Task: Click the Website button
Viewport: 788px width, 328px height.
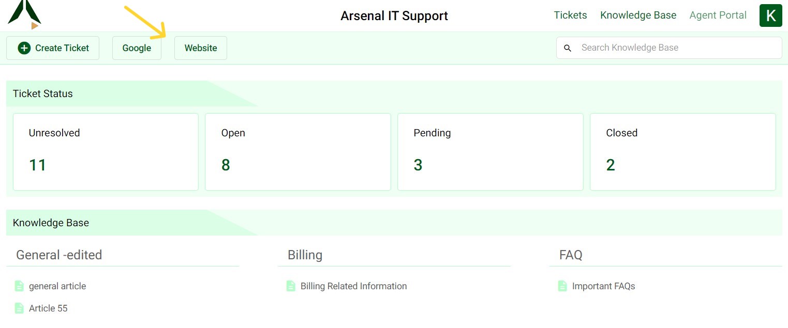Action: (x=200, y=48)
